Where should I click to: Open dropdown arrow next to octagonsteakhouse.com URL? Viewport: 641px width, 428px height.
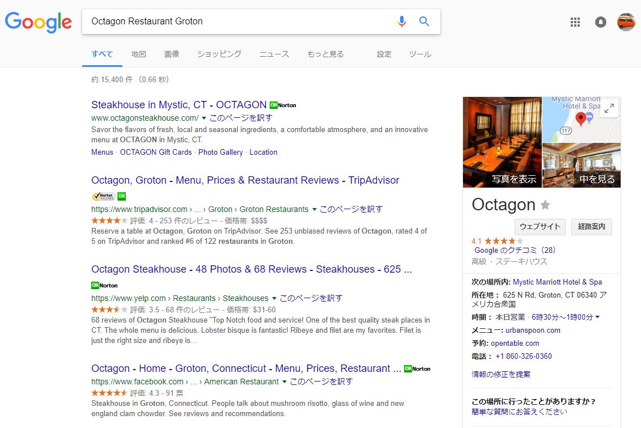(204, 118)
